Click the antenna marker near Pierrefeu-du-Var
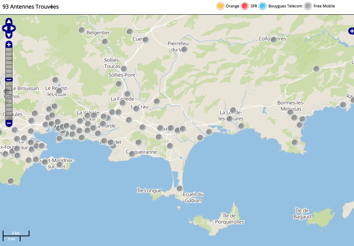This screenshot has width=354, height=246. 184,49
